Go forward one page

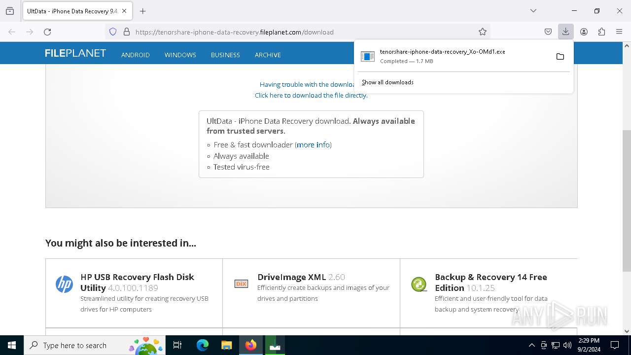click(30, 32)
